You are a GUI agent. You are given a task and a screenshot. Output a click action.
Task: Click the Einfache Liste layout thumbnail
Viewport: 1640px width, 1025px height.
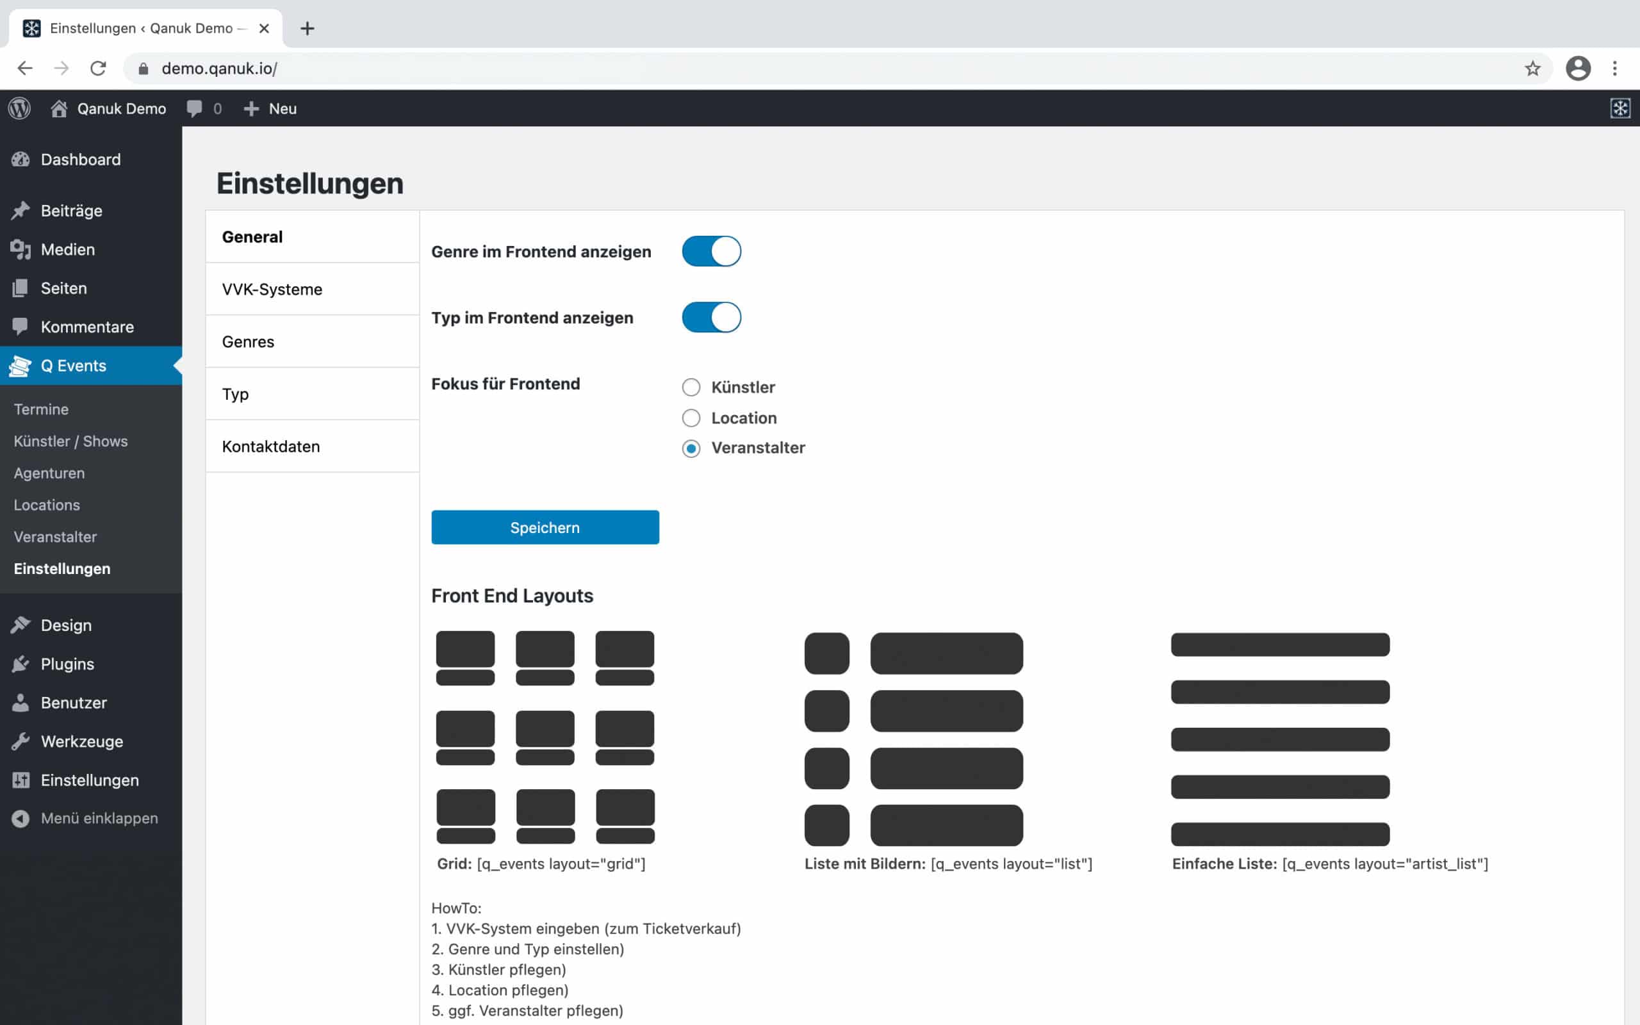[x=1280, y=739]
